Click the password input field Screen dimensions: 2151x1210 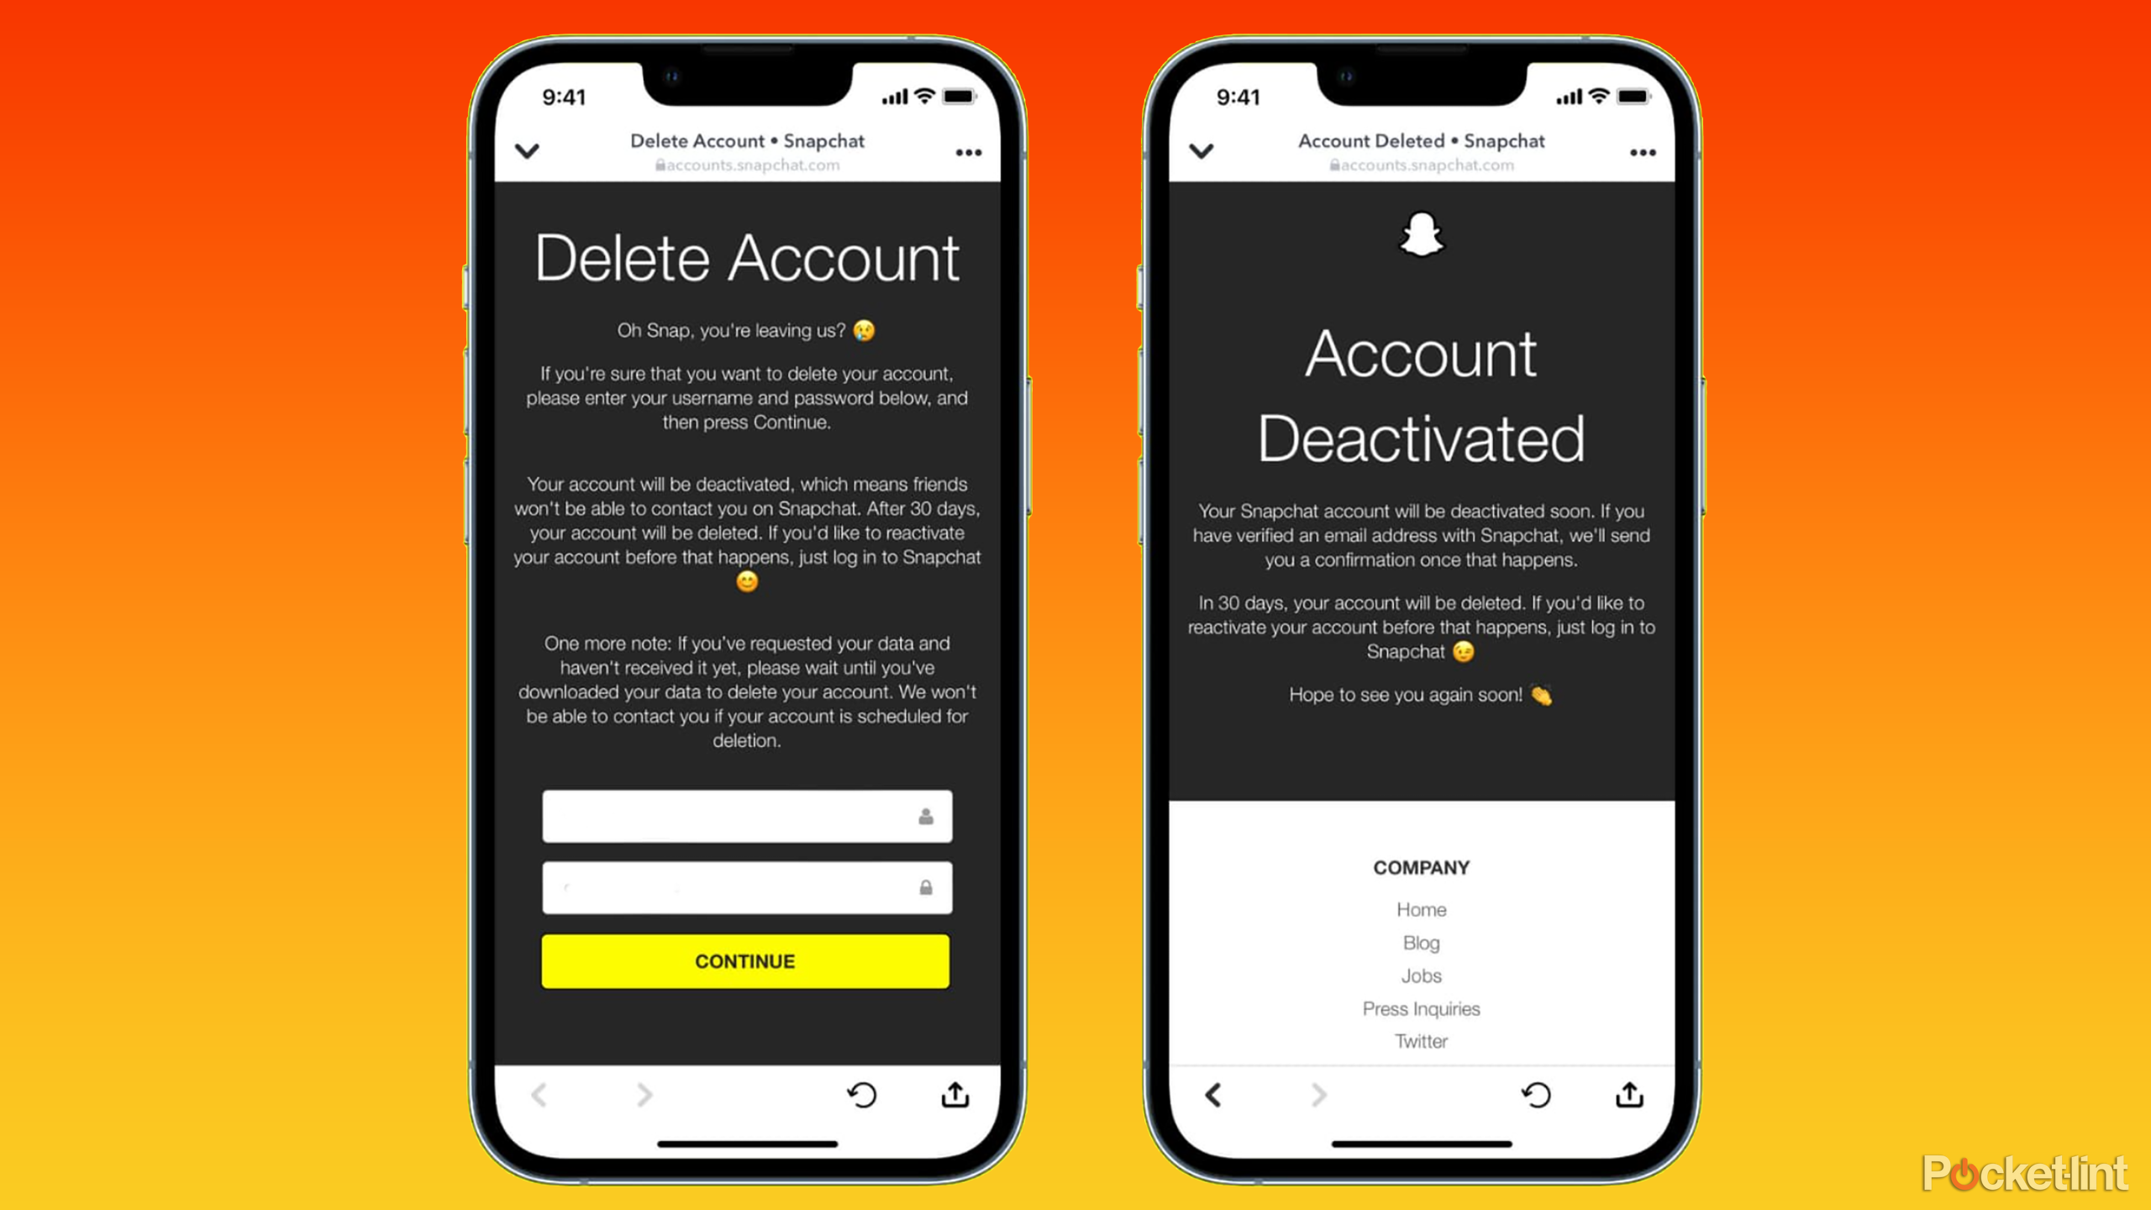coord(744,885)
